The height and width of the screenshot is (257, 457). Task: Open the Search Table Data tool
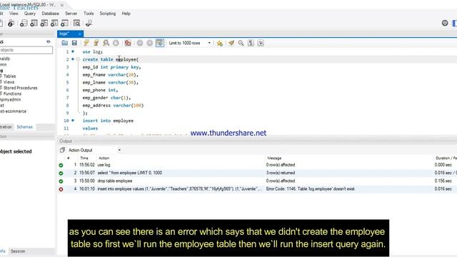pos(76,24)
